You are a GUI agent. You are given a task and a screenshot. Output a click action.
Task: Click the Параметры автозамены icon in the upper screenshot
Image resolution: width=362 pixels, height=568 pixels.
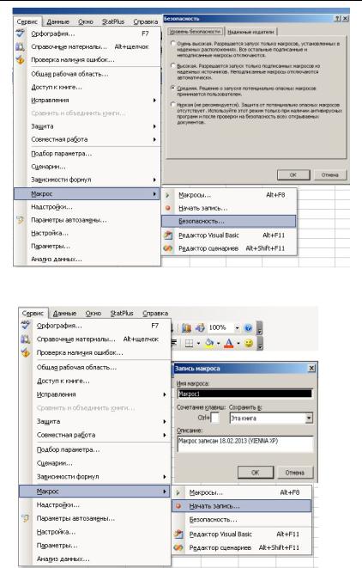21,220
